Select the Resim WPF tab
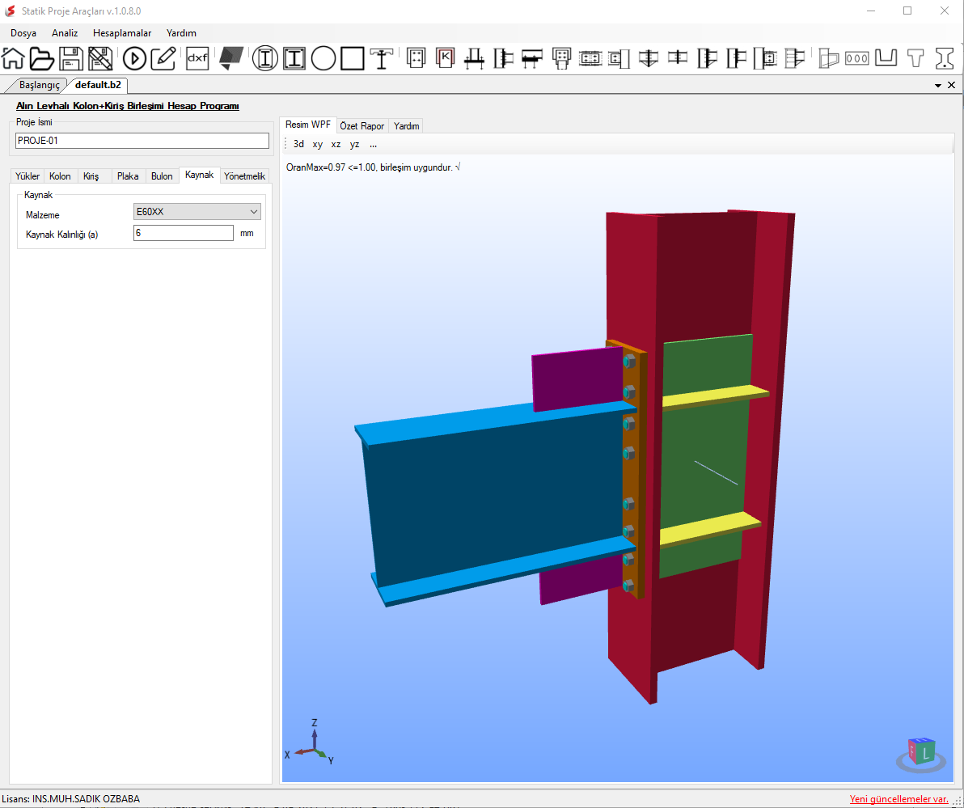The image size is (964, 808). click(x=308, y=125)
